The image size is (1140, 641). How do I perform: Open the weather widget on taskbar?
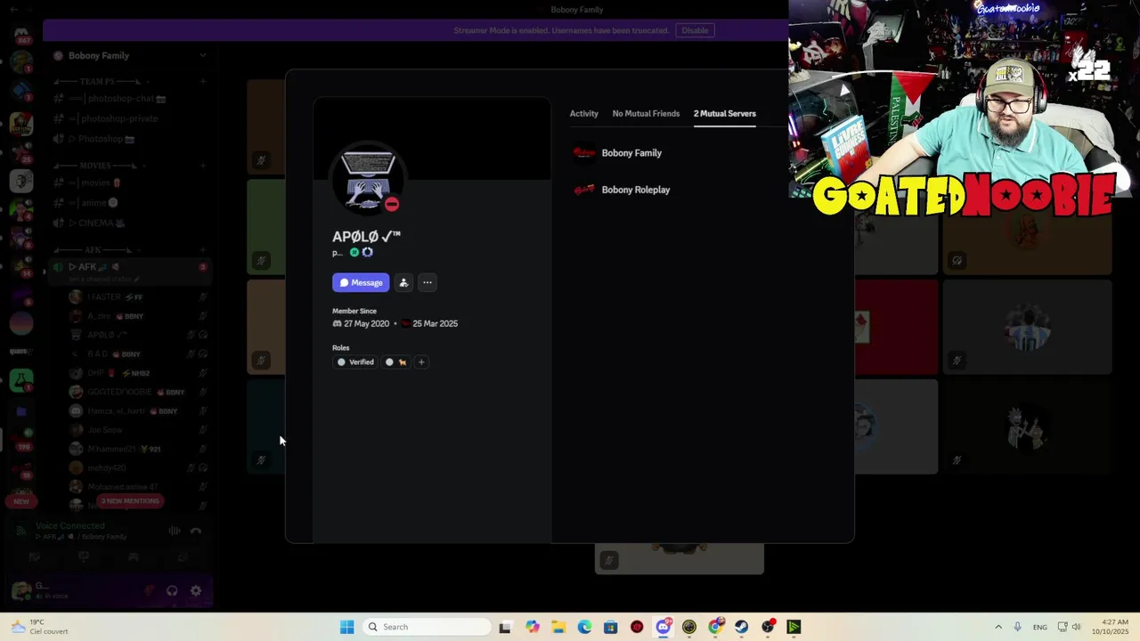[x=39, y=627]
